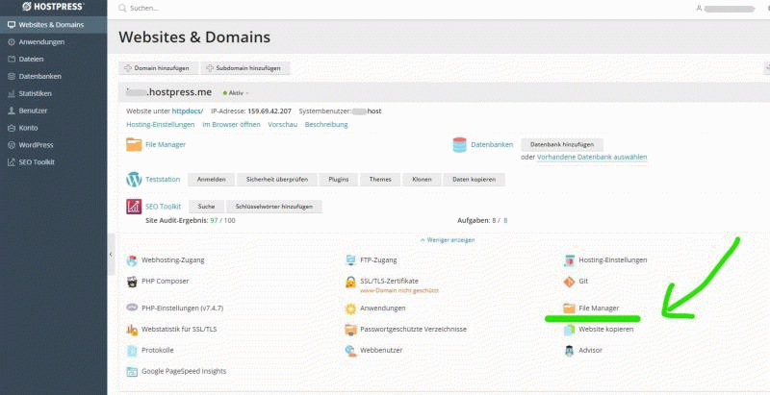Click the user account icon
Screen dimensions: 770x395
click(x=700, y=9)
